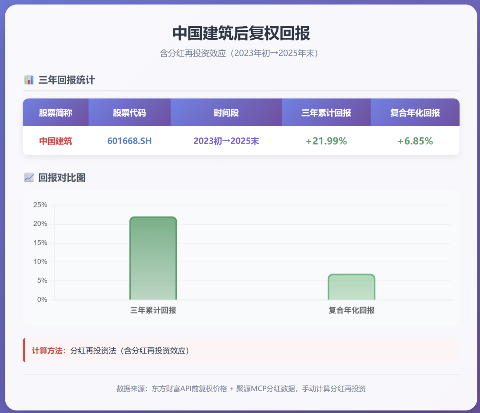Click the 20% y-axis tick label
The image size is (480, 413).
tap(40, 224)
